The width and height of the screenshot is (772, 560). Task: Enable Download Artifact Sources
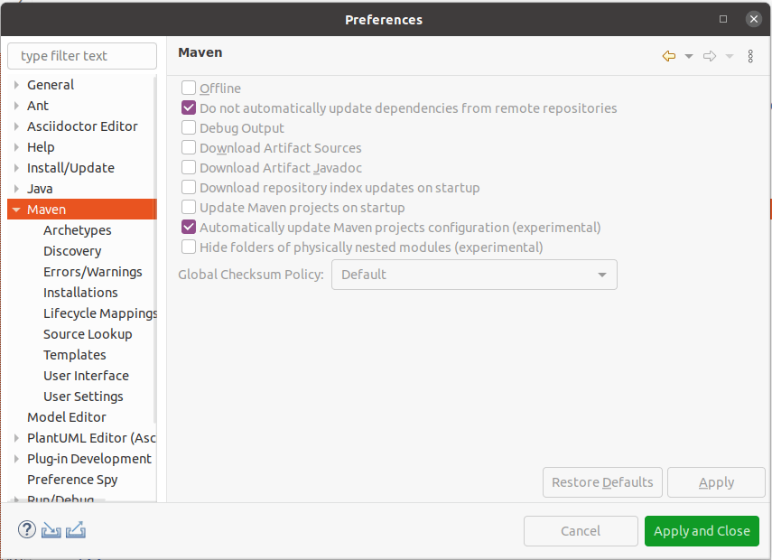(188, 147)
